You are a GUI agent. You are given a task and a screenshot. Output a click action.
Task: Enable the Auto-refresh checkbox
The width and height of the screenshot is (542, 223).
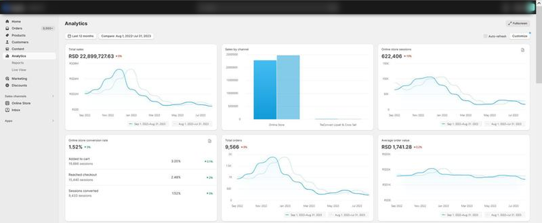485,36
